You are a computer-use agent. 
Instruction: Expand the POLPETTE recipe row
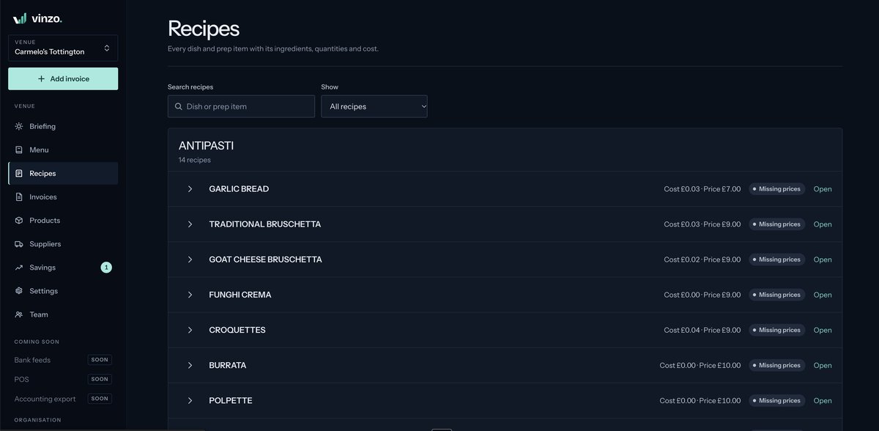pos(190,400)
